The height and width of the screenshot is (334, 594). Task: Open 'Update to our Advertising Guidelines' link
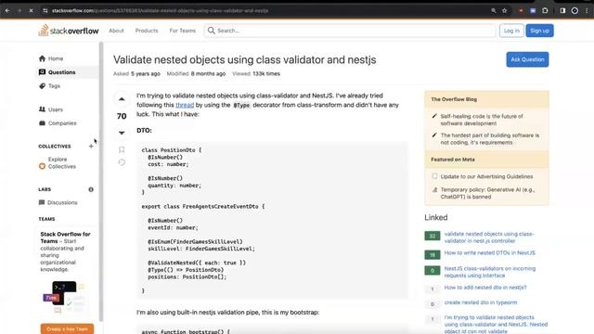pyautogui.click(x=486, y=176)
